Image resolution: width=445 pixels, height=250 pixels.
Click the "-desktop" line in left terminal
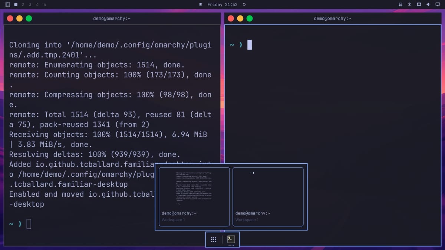(x=27, y=204)
